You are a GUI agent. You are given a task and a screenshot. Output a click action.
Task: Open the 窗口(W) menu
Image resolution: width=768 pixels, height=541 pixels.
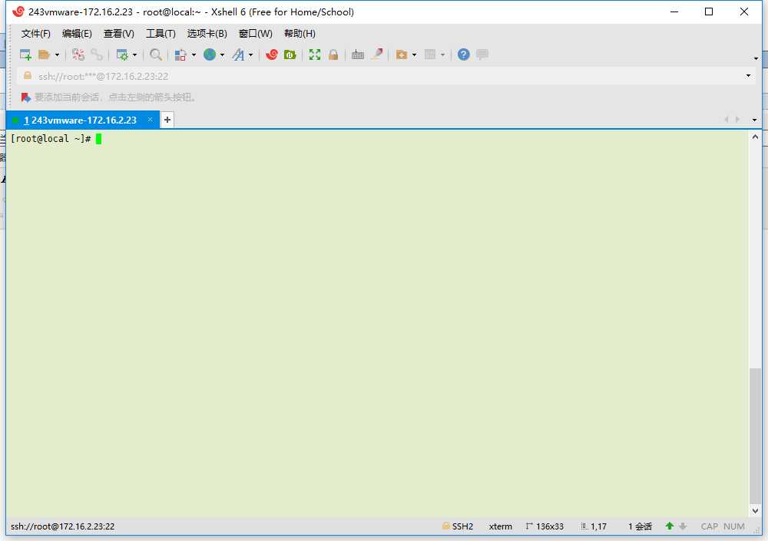255,34
